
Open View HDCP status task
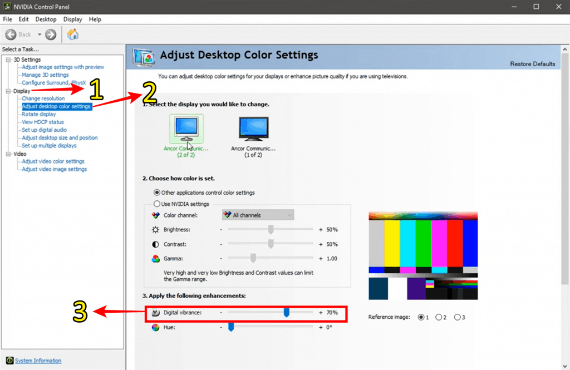tap(43, 122)
